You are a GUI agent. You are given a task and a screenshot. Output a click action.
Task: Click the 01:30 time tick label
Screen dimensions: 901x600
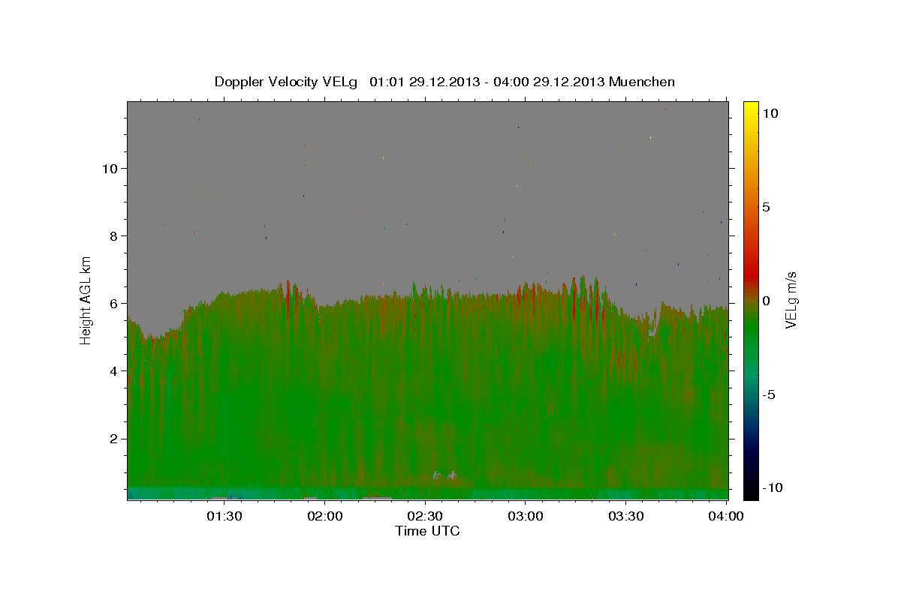pyautogui.click(x=224, y=516)
